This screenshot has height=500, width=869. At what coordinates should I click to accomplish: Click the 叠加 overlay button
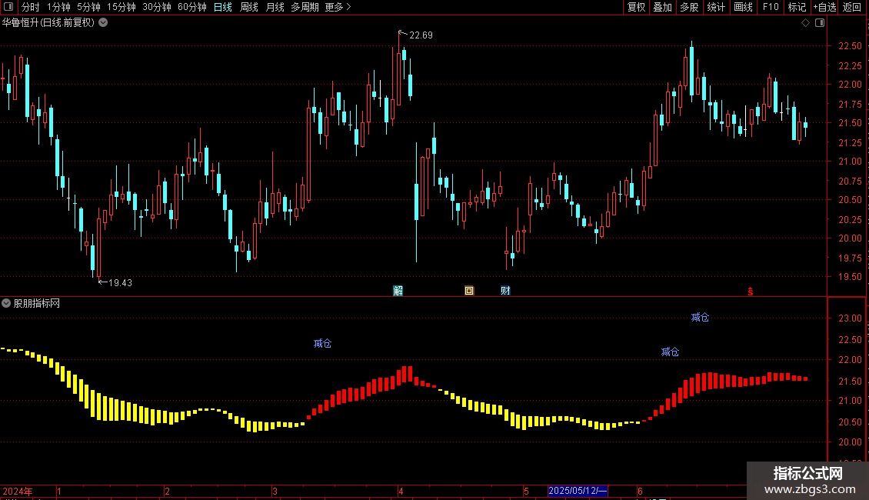coord(662,7)
